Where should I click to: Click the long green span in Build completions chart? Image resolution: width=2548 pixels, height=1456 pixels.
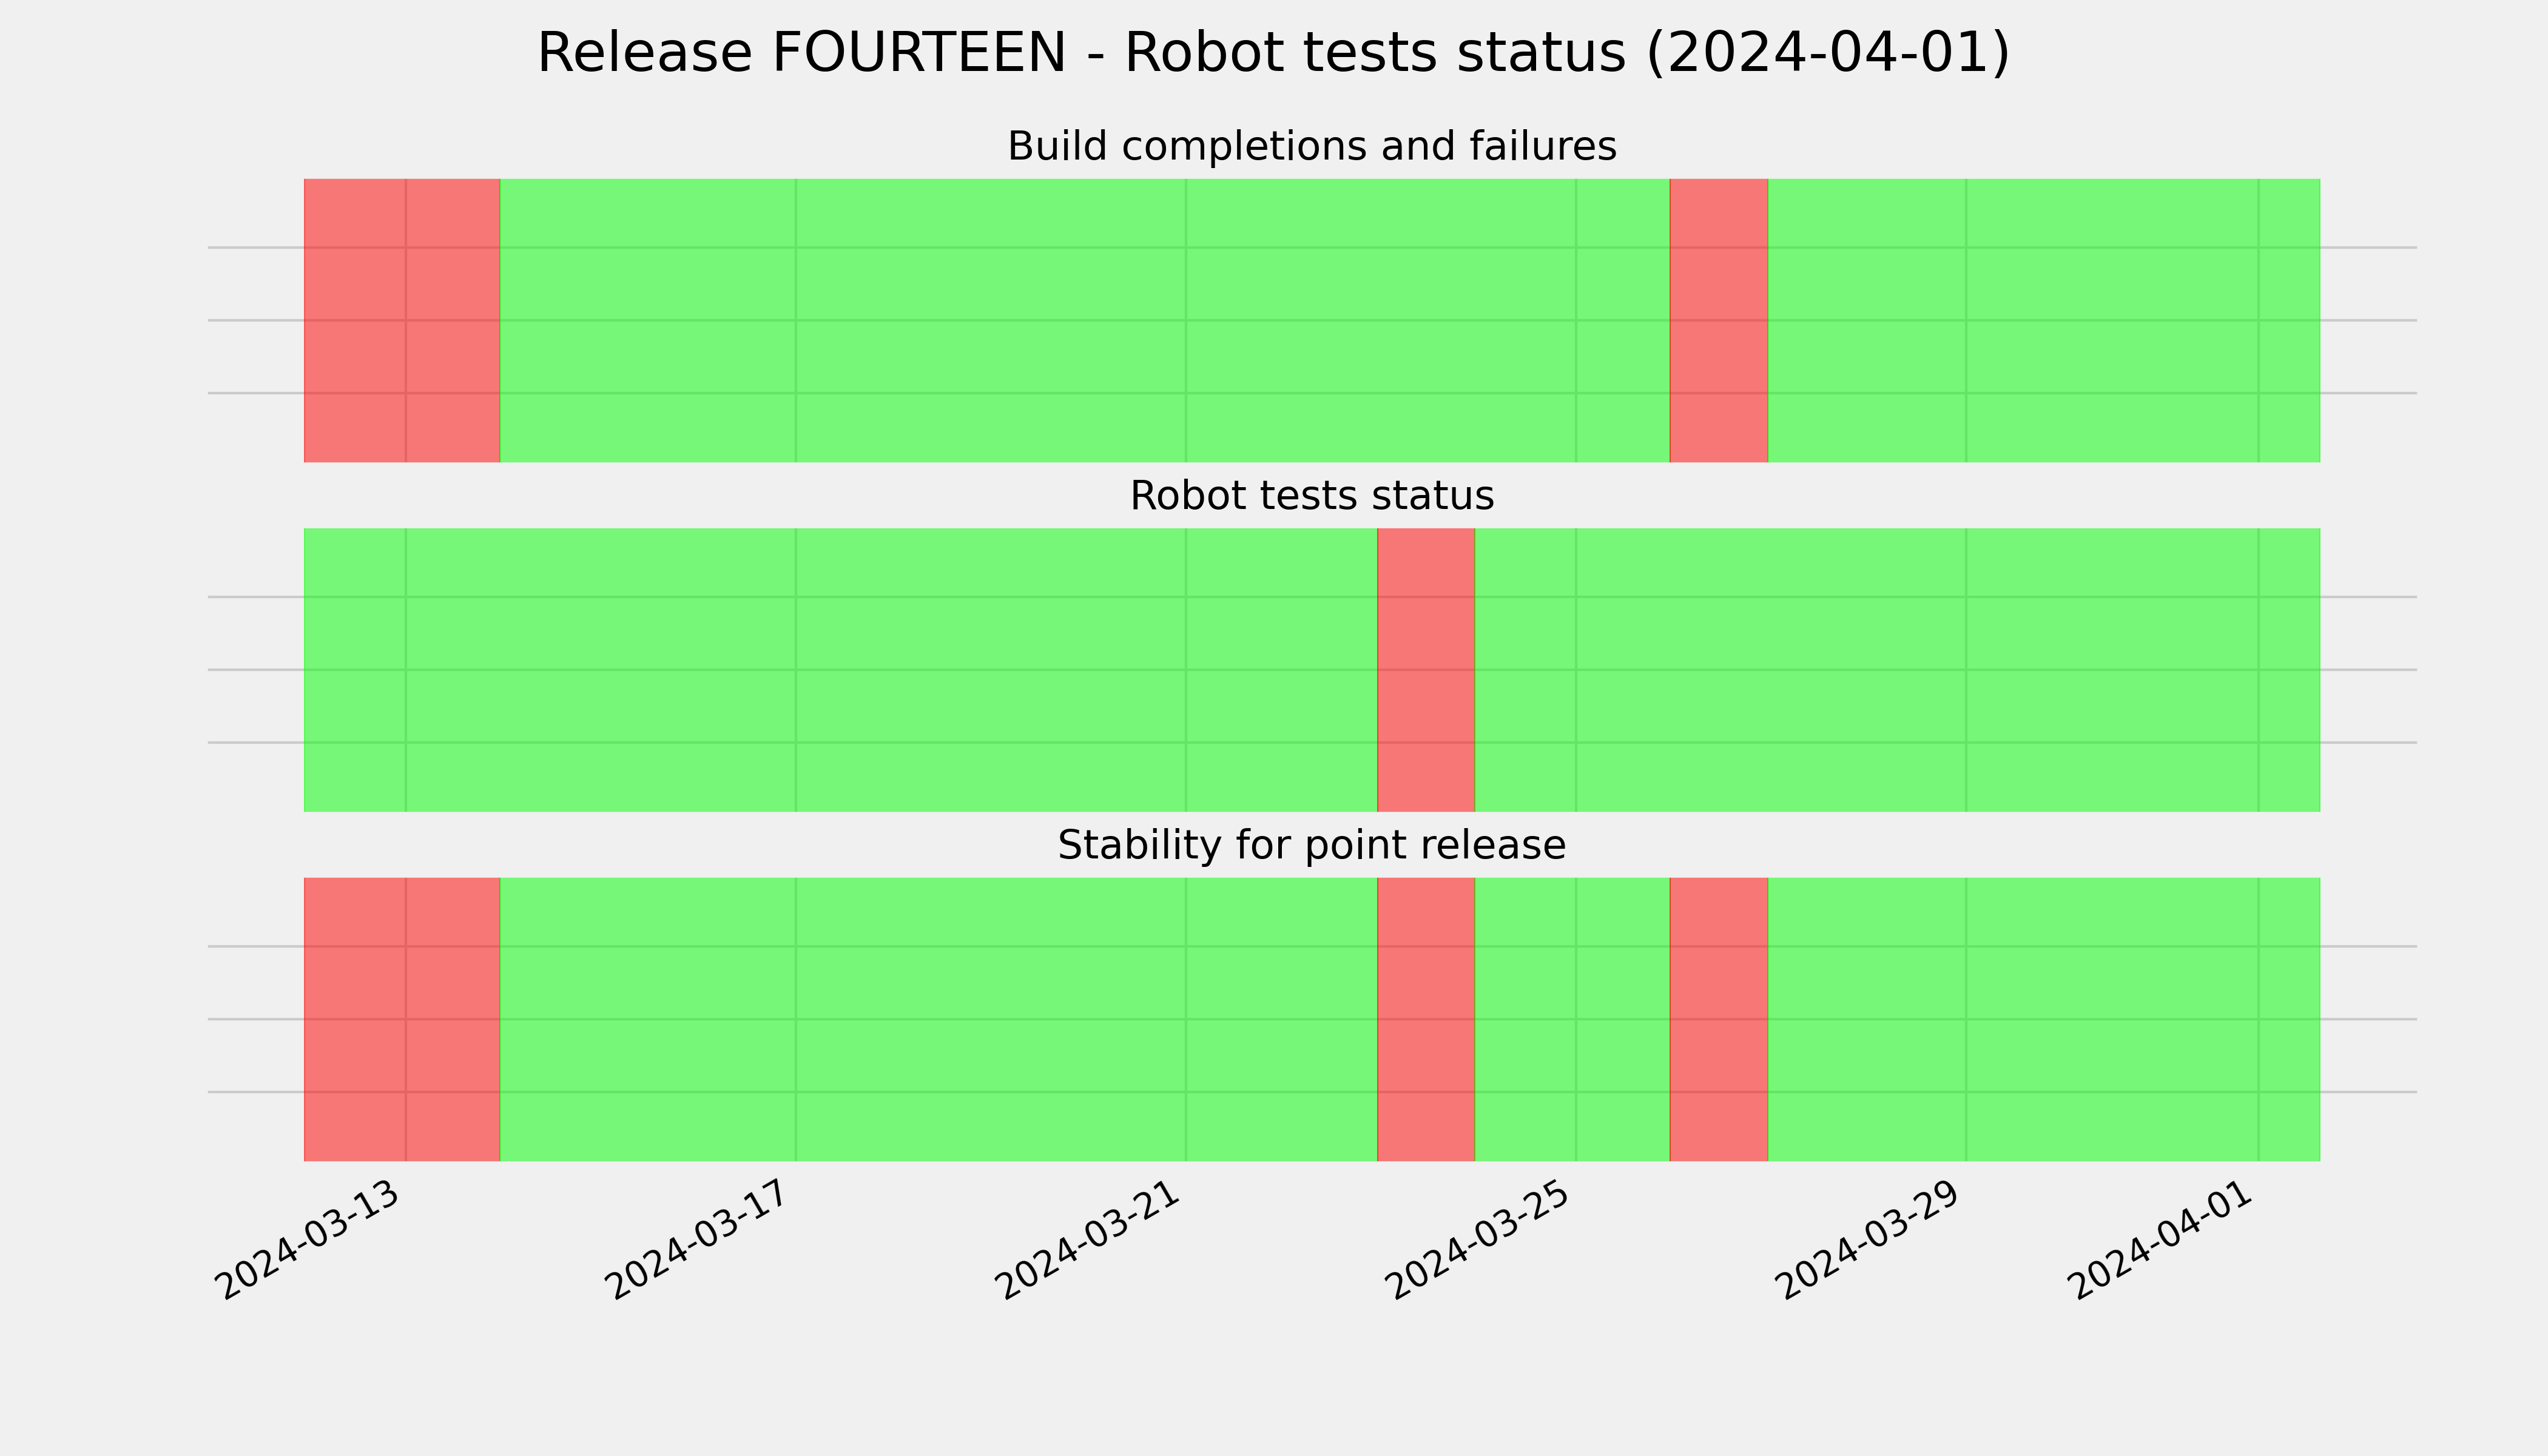coord(1085,320)
